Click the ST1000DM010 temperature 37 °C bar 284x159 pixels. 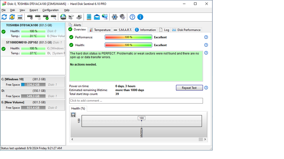coord(33,53)
